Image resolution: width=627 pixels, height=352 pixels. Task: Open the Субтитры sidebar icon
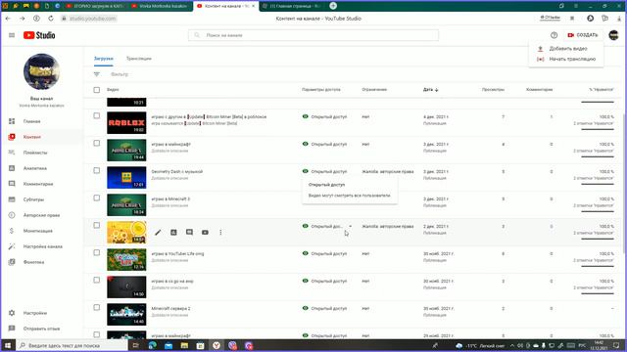tap(12, 199)
